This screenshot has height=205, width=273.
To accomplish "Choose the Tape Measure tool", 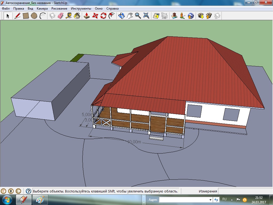I will (69, 16).
